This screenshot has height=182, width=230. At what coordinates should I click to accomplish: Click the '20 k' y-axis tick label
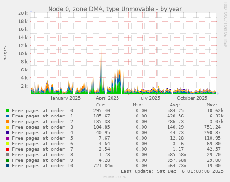pyautogui.click(x=23, y=13)
